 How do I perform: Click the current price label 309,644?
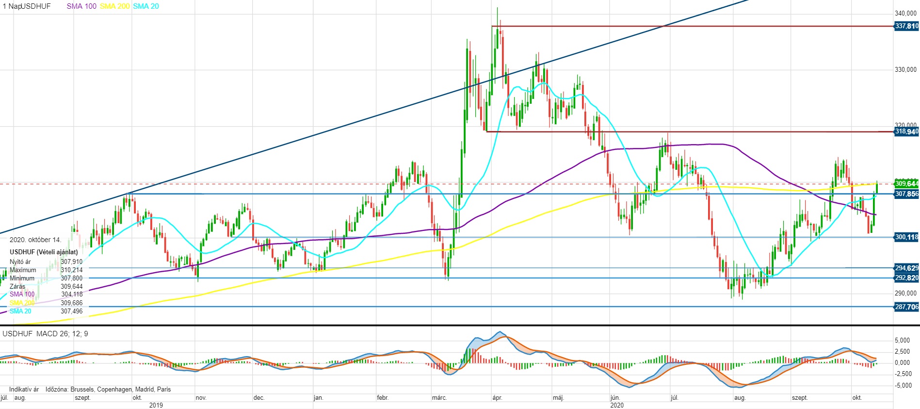906,184
